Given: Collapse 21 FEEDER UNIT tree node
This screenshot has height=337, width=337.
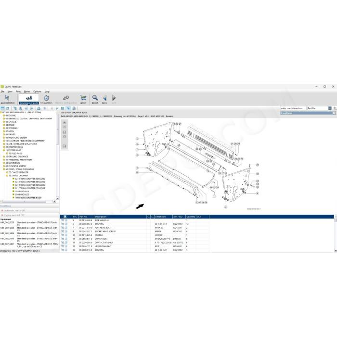Looking at the screenshot, I should pyautogui.click(x=4, y=150).
